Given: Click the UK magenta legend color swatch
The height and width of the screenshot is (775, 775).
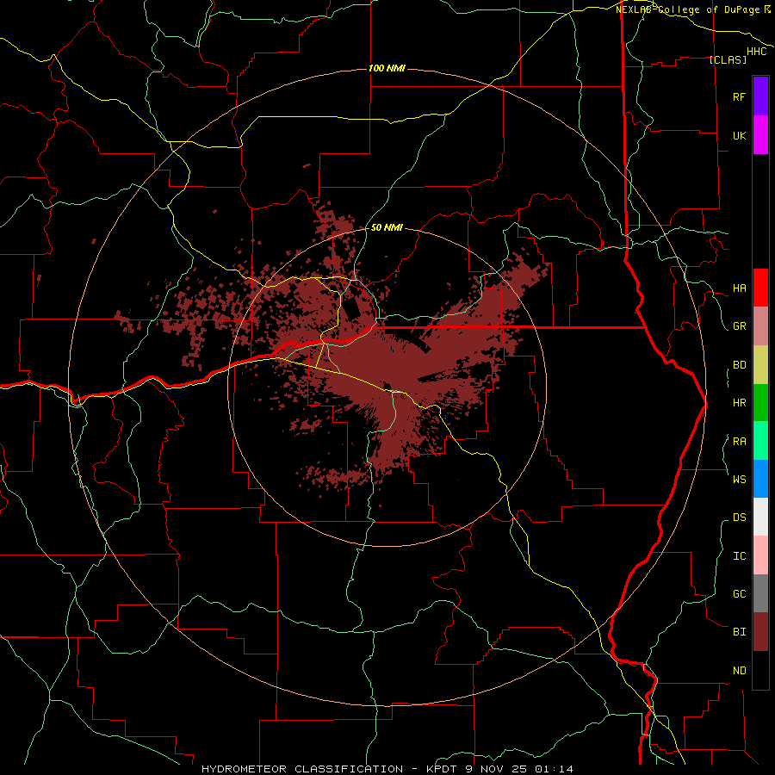Looking at the screenshot, I should click(760, 135).
